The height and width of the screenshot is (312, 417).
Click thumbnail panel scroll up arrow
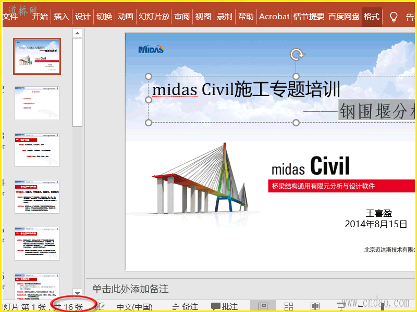click(77, 33)
